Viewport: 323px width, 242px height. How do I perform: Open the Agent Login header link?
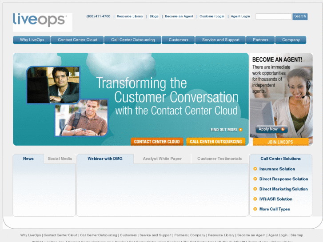pyautogui.click(x=240, y=16)
